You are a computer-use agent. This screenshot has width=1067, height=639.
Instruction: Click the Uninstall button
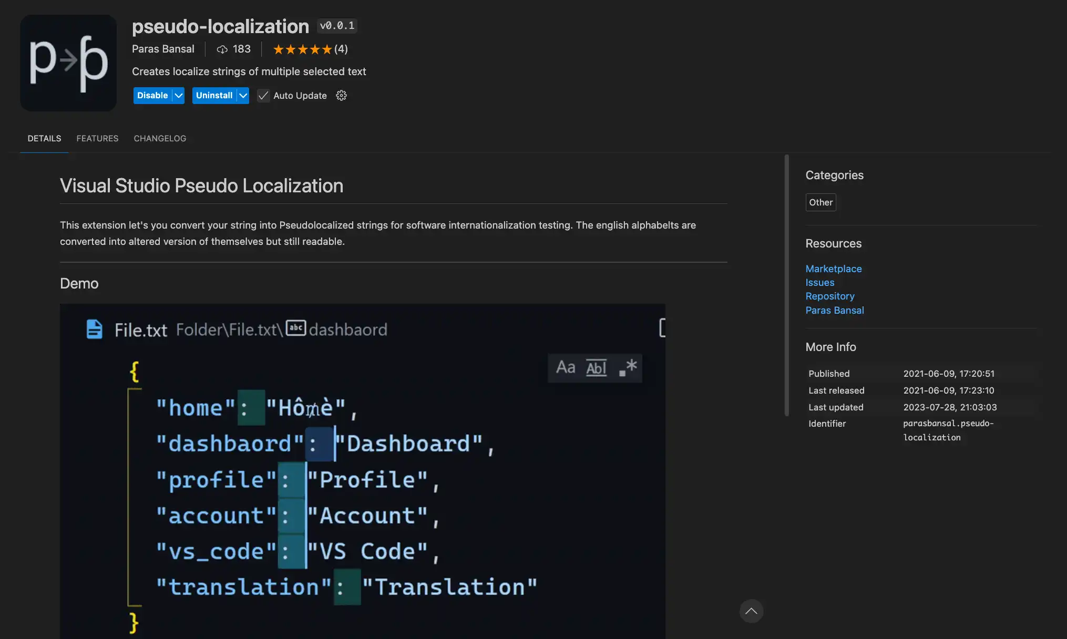tap(214, 96)
